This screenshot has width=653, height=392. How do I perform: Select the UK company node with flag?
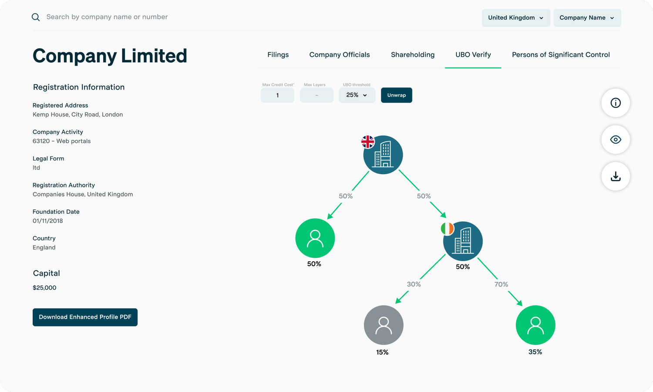click(x=383, y=155)
